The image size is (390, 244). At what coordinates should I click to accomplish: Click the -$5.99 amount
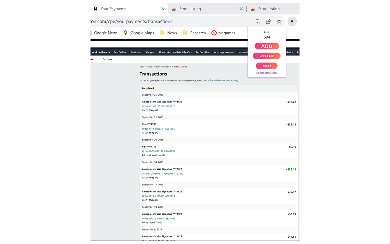tap(292, 147)
